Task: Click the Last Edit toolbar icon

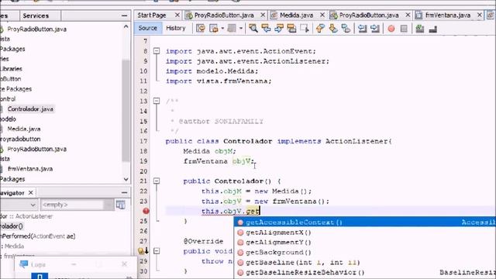Action: click(201, 29)
